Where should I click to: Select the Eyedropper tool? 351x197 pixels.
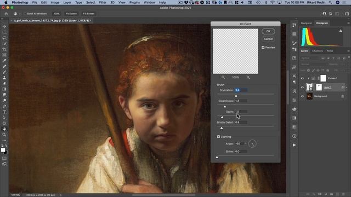tap(4, 61)
